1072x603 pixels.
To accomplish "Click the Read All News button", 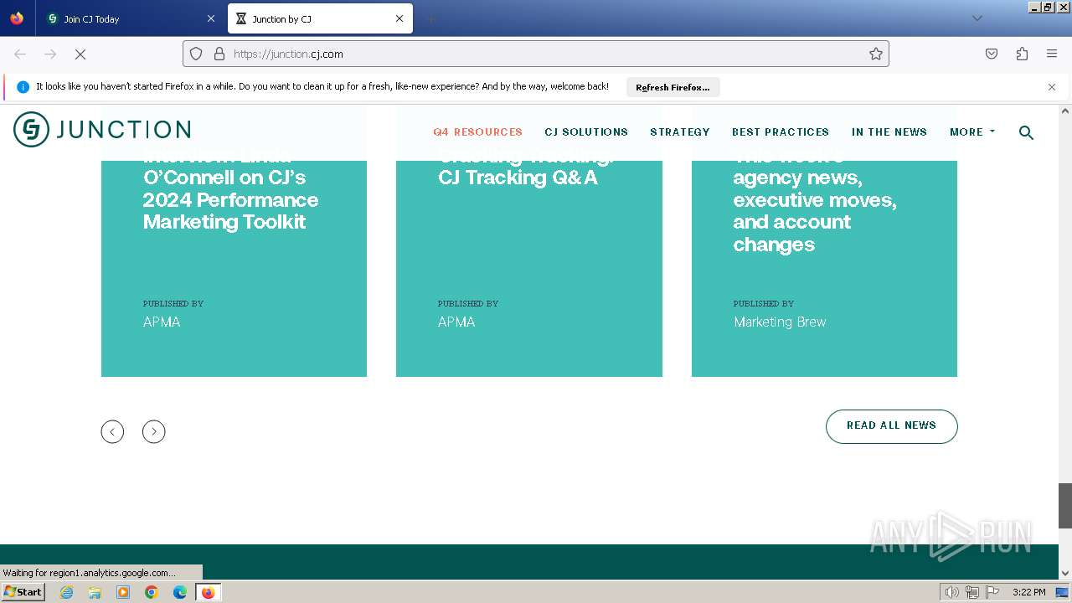I will [x=891, y=426].
